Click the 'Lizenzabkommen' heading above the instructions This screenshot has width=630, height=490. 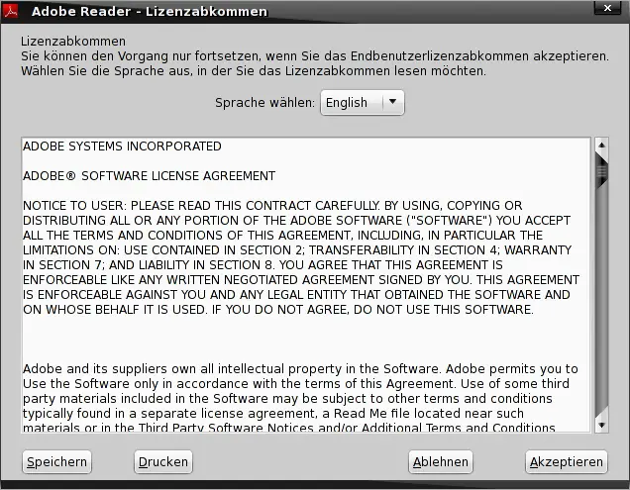pyautogui.click(x=73, y=42)
